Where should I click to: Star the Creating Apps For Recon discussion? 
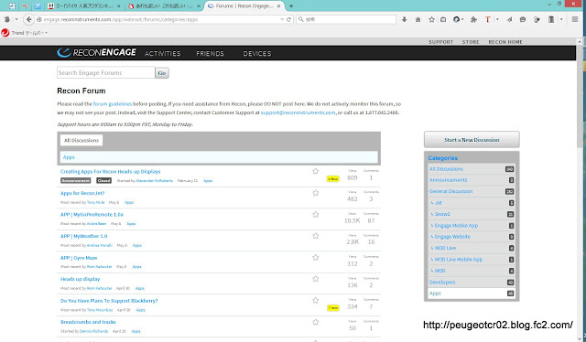pos(315,171)
